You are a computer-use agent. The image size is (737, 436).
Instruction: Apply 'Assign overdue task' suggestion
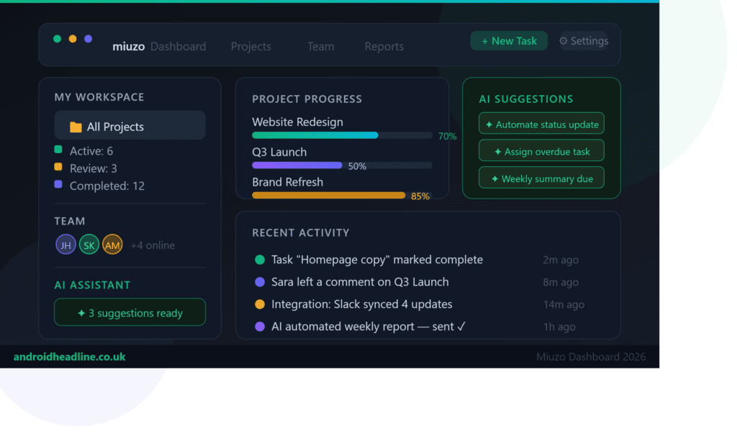(541, 151)
